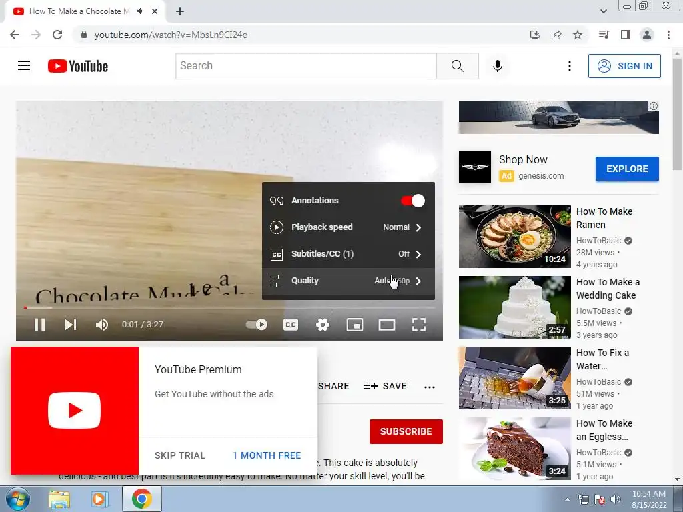Open Quality submenu
The image size is (683, 512).
(348, 281)
